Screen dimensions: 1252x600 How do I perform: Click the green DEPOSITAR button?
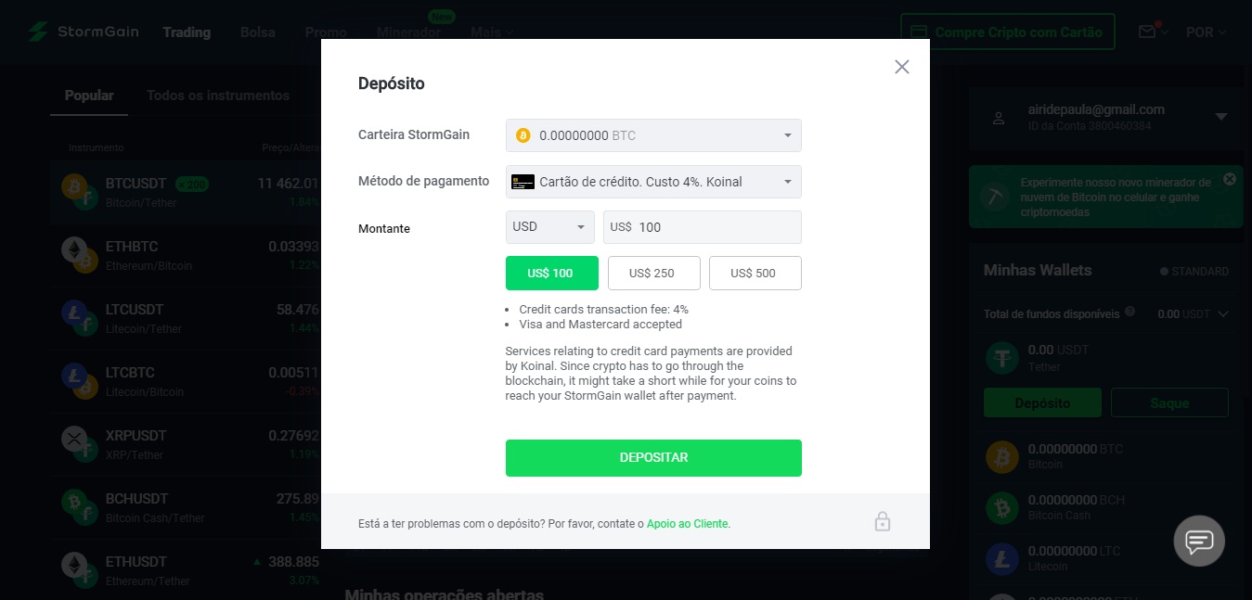[653, 458]
